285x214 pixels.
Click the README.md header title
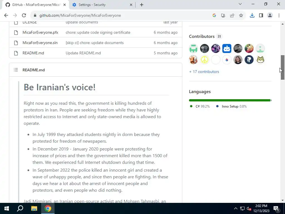pyautogui.click(x=34, y=70)
